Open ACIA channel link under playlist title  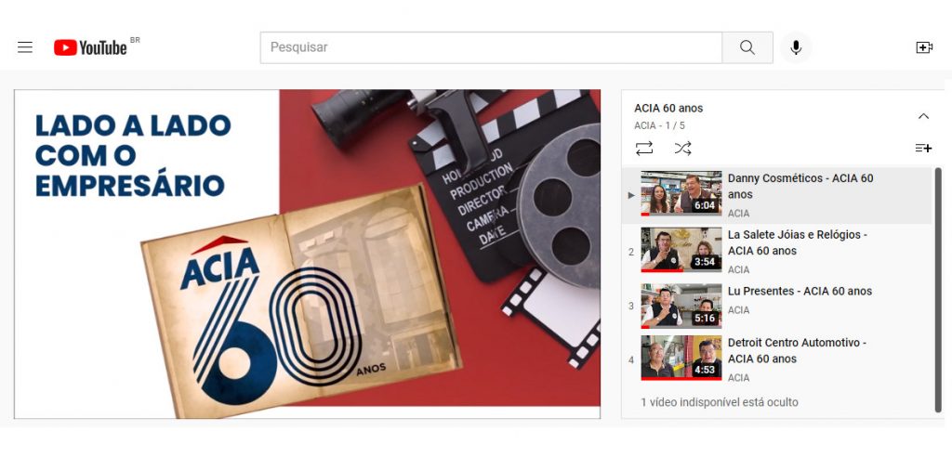pyautogui.click(x=645, y=125)
